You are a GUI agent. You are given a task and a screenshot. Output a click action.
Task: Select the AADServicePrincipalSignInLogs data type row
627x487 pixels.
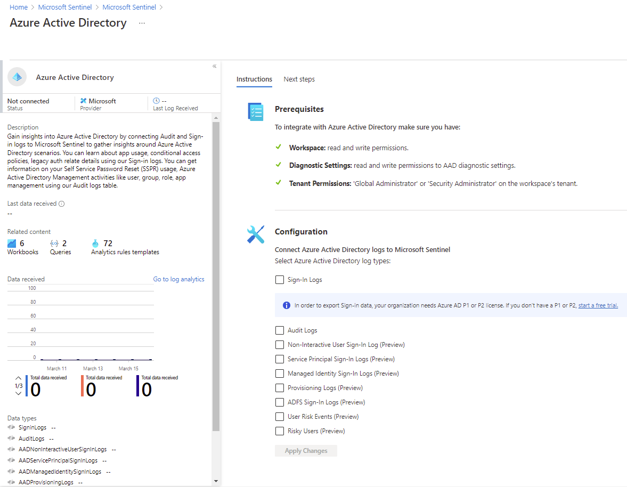click(57, 460)
